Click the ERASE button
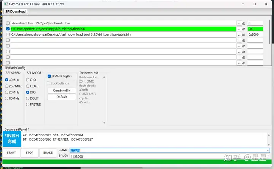This screenshot has width=274, height=169. (48, 153)
